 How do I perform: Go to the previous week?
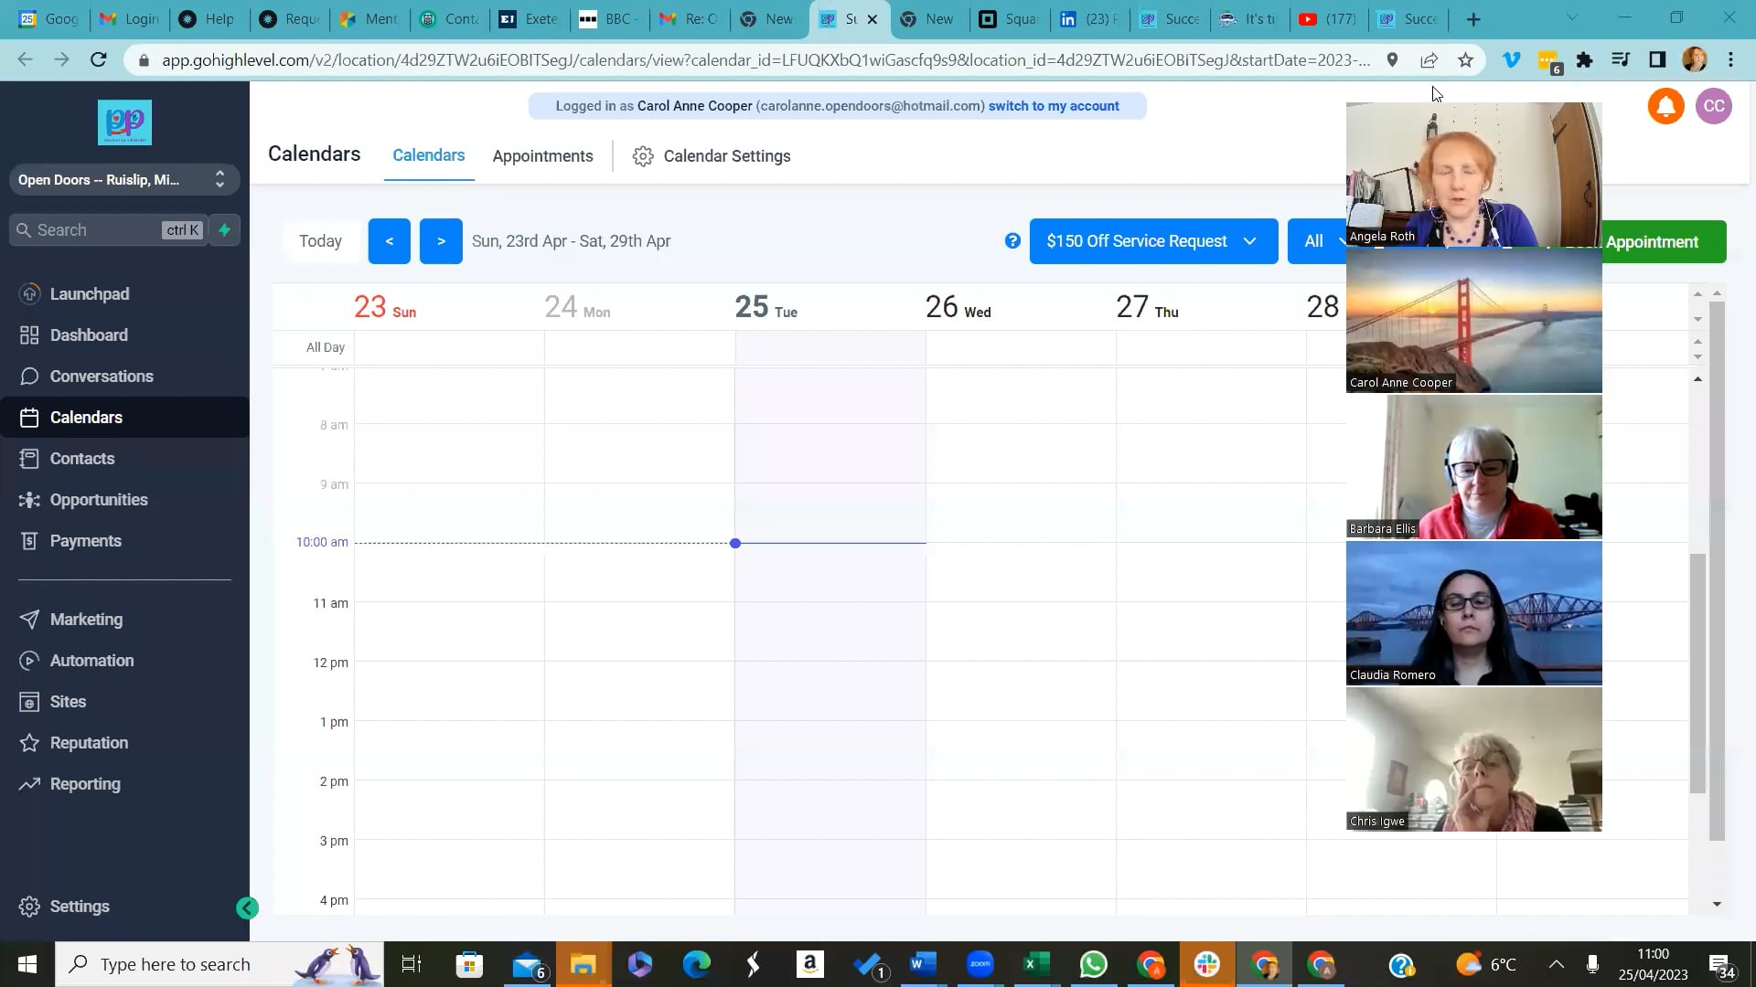click(x=390, y=241)
